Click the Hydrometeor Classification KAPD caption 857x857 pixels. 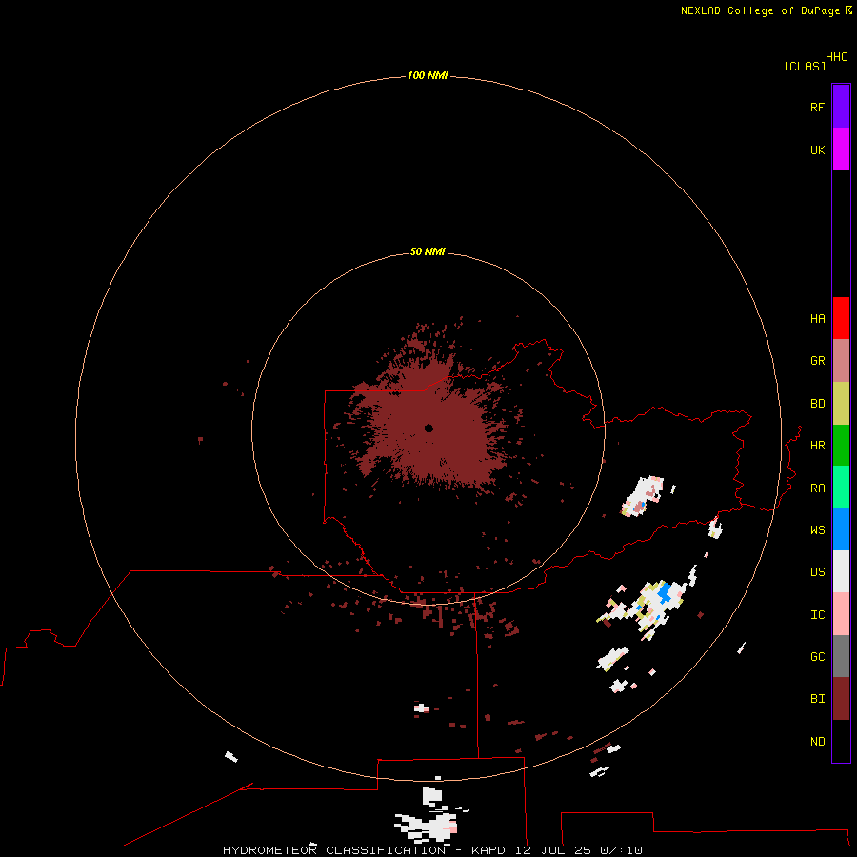pyautogui.click(x=432, y=850)
